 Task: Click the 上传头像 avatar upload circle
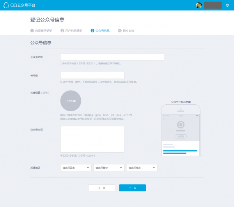(71, 101)
